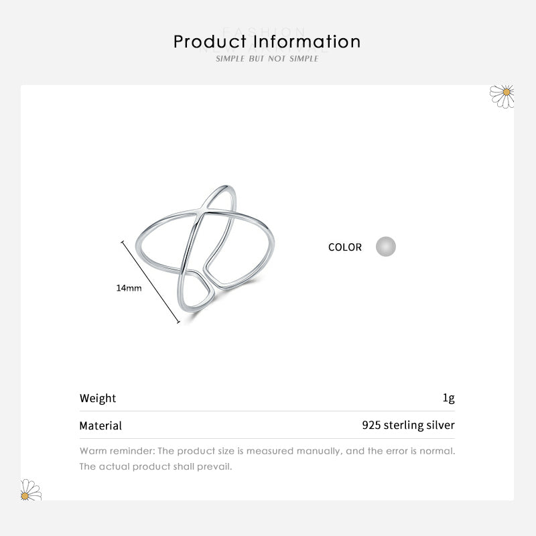
Task: Click the Warm reminder text line
Action: [267, 450]
